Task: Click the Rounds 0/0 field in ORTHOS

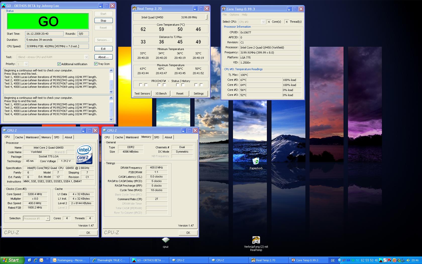Action: click(83, 34)
